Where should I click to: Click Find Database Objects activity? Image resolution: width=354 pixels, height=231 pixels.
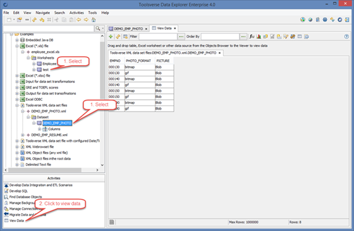(x=25, y=197)
